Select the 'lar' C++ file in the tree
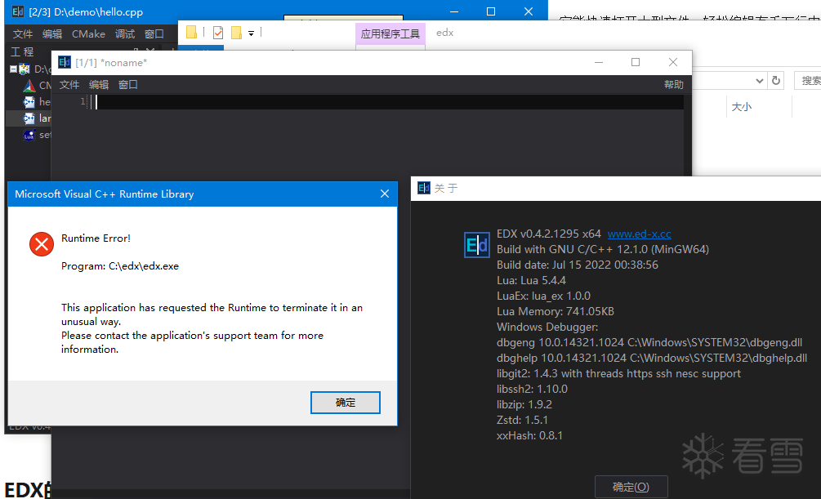This screenshot has width=821, height=499. (x=37, y=118)
